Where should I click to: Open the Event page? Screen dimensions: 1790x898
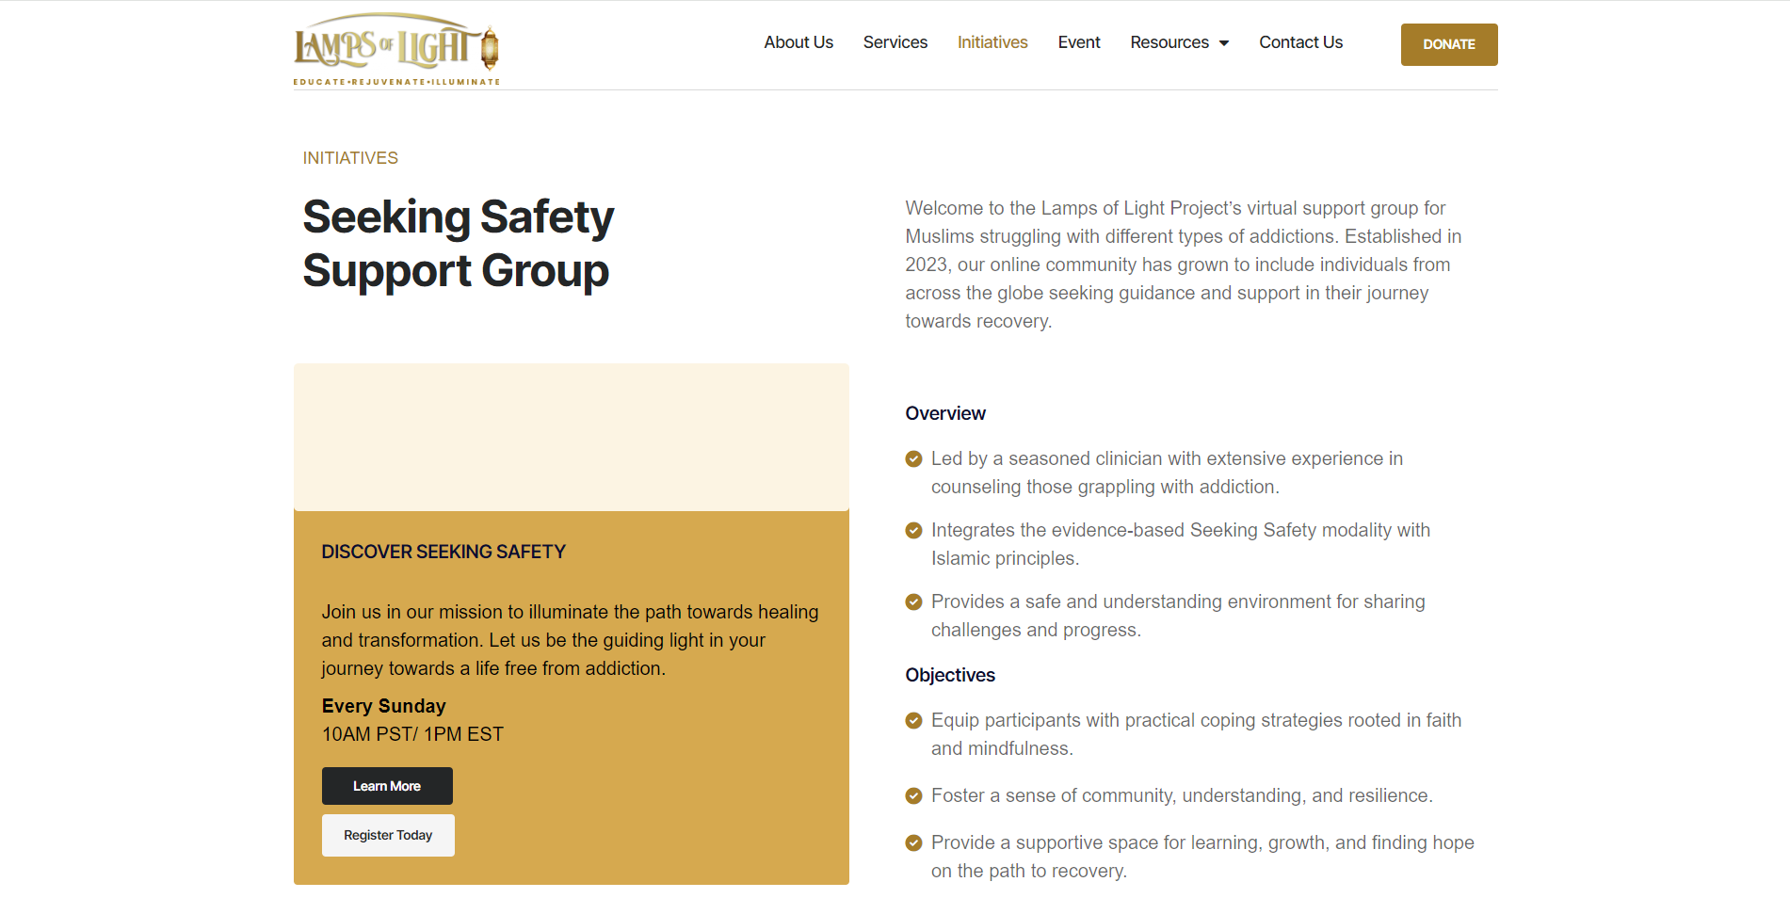[1079, 42]
